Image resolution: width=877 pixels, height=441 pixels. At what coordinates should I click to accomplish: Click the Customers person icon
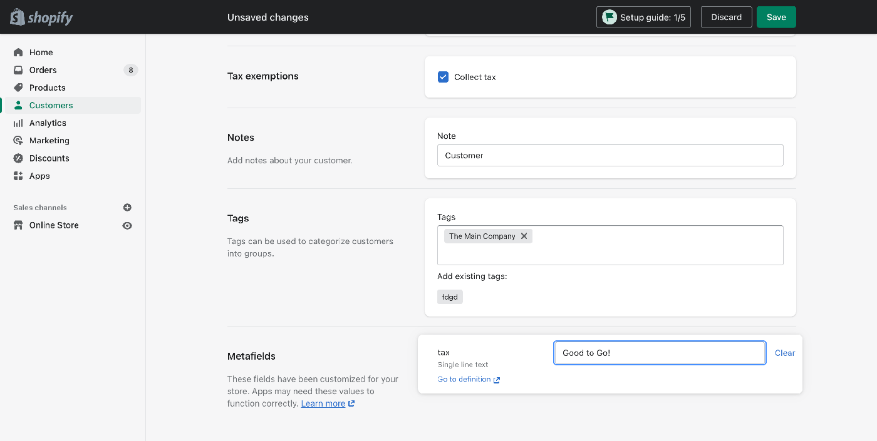(x=18, y=105)
